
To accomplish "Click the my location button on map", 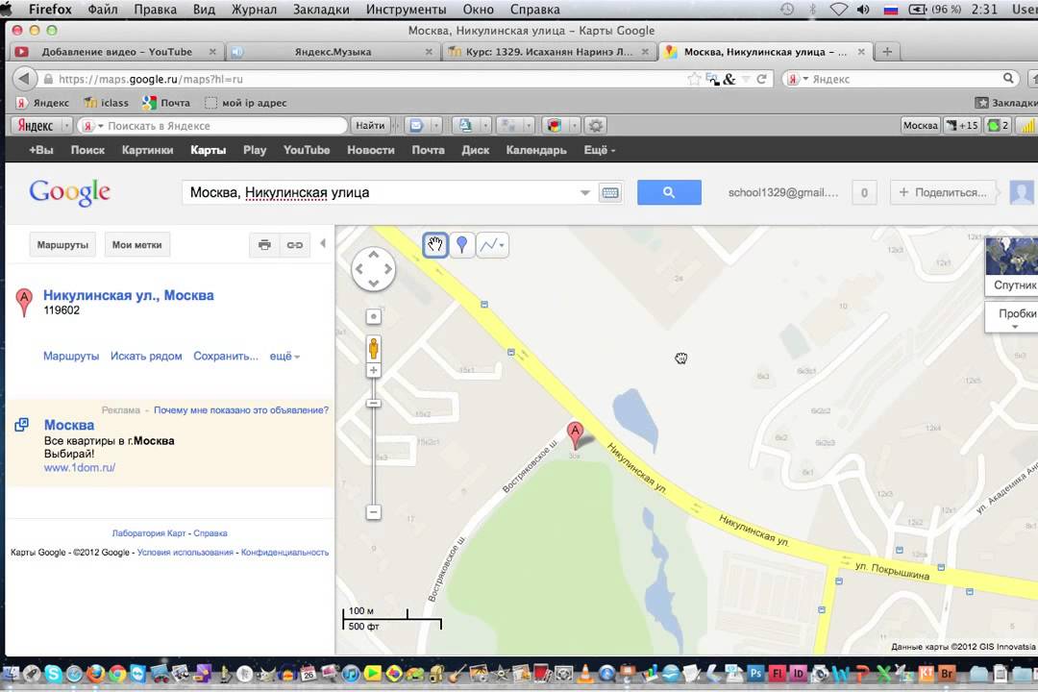I will [373, 316].
